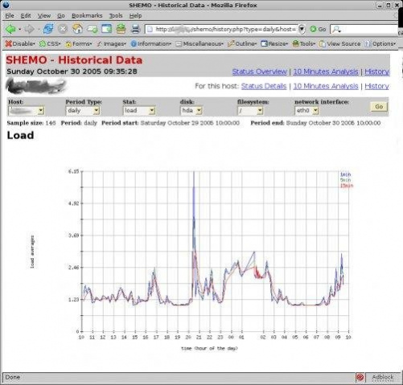Viewport: 403px width, 385px height.
Task: Open the Period Type dropdown
Action: [x=83, y=111]
